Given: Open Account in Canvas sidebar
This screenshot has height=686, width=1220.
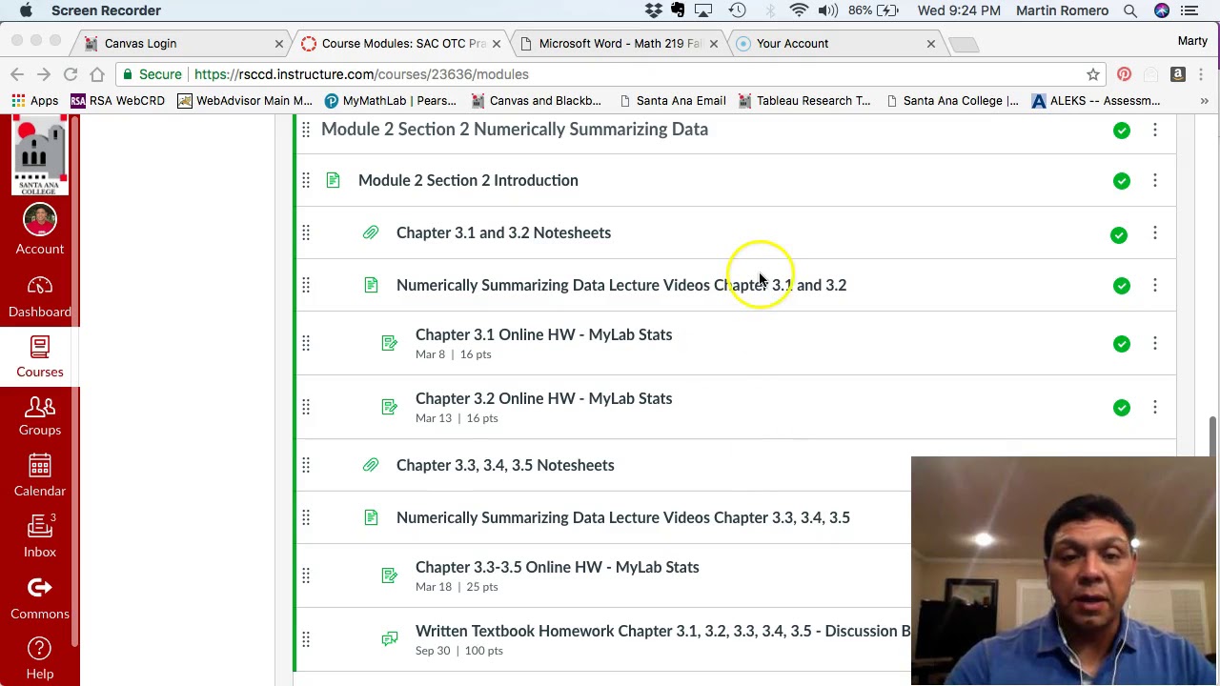Looking at the screenshot, I should point(39,230).
